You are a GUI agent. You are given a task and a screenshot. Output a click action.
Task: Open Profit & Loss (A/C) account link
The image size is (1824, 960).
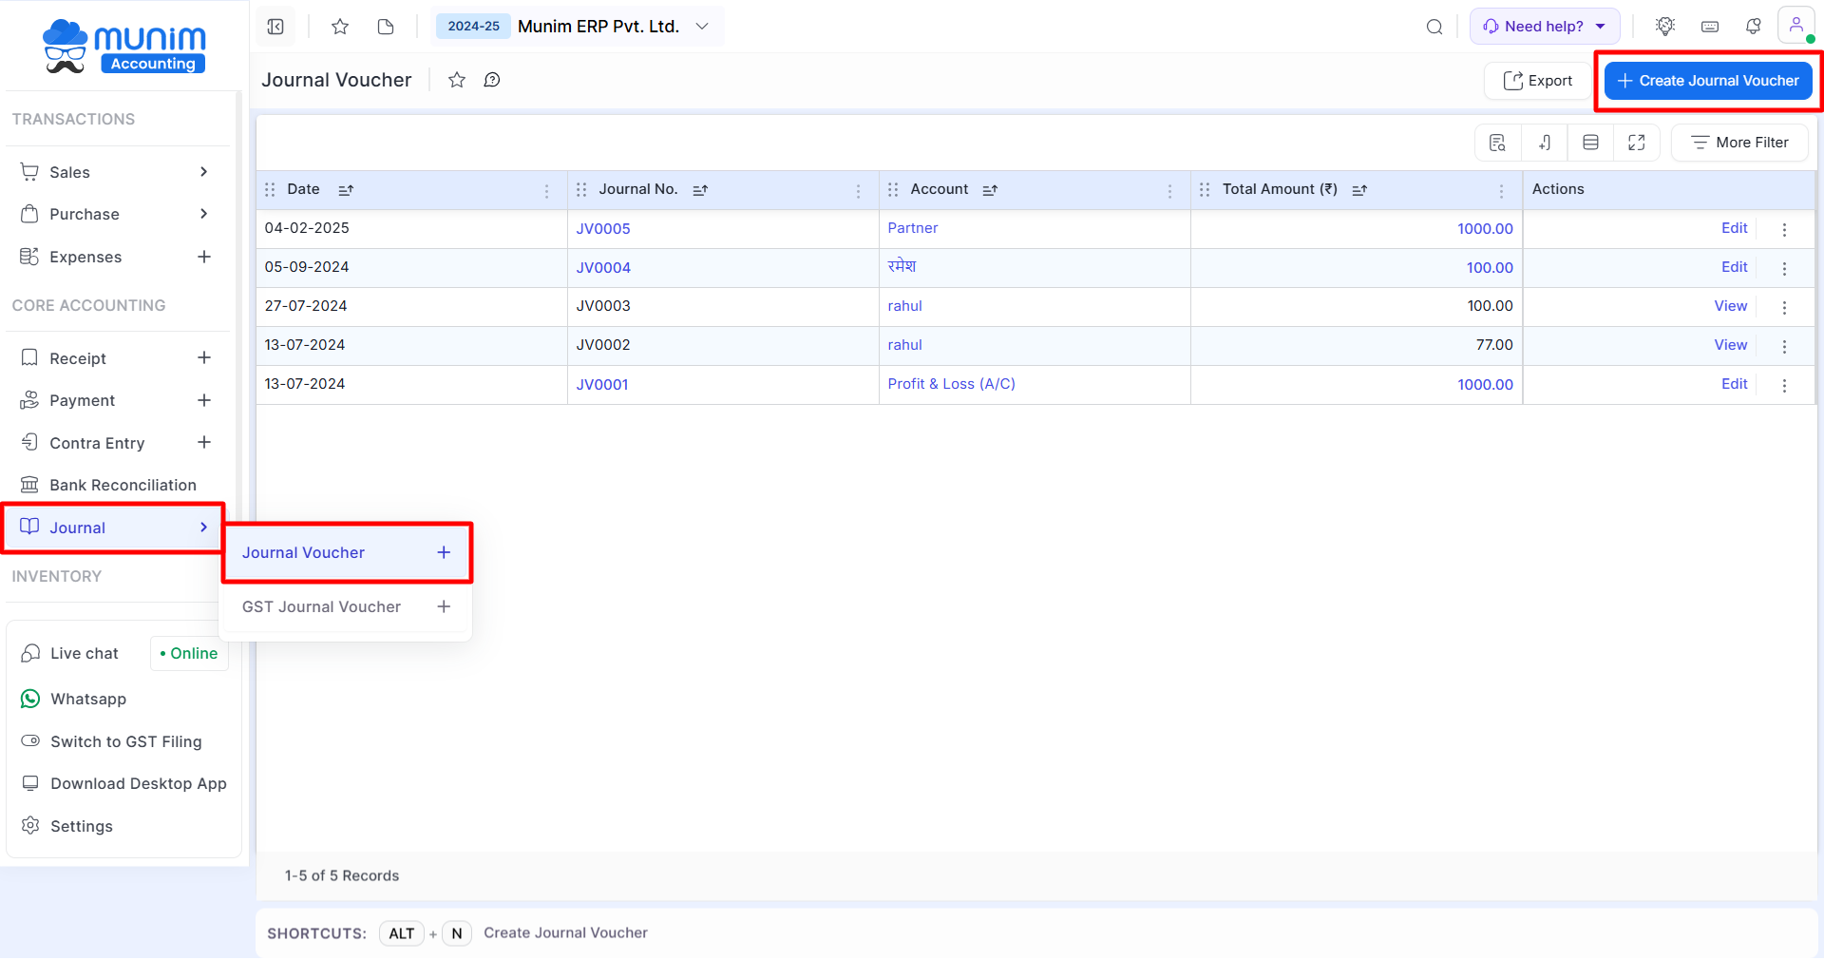click(951, 384)
